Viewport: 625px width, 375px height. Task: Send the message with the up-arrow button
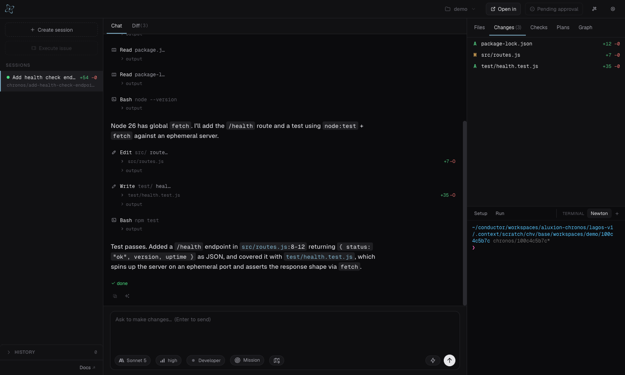click(450, 360)
